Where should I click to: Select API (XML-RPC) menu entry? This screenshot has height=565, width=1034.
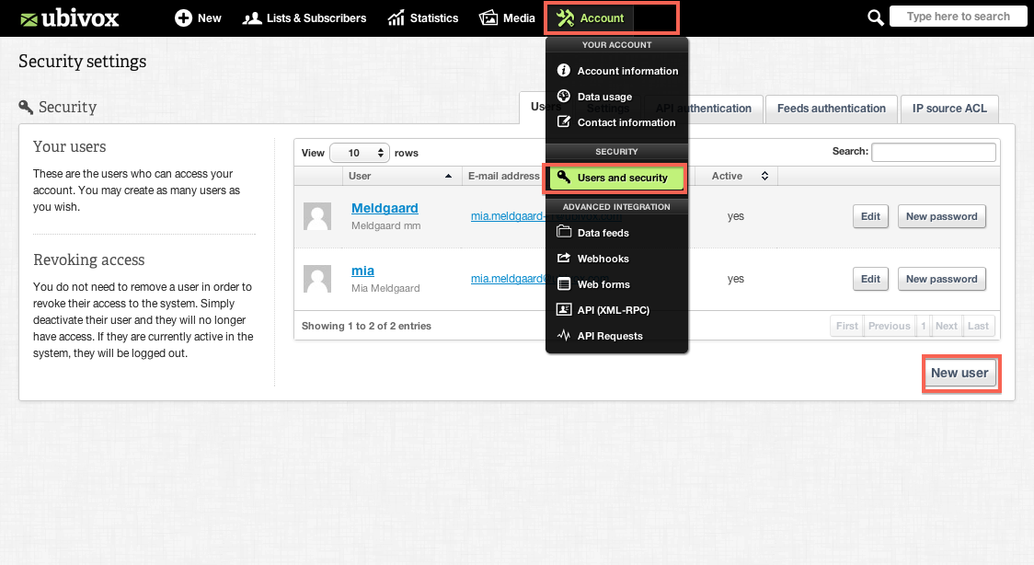(616, 310)
